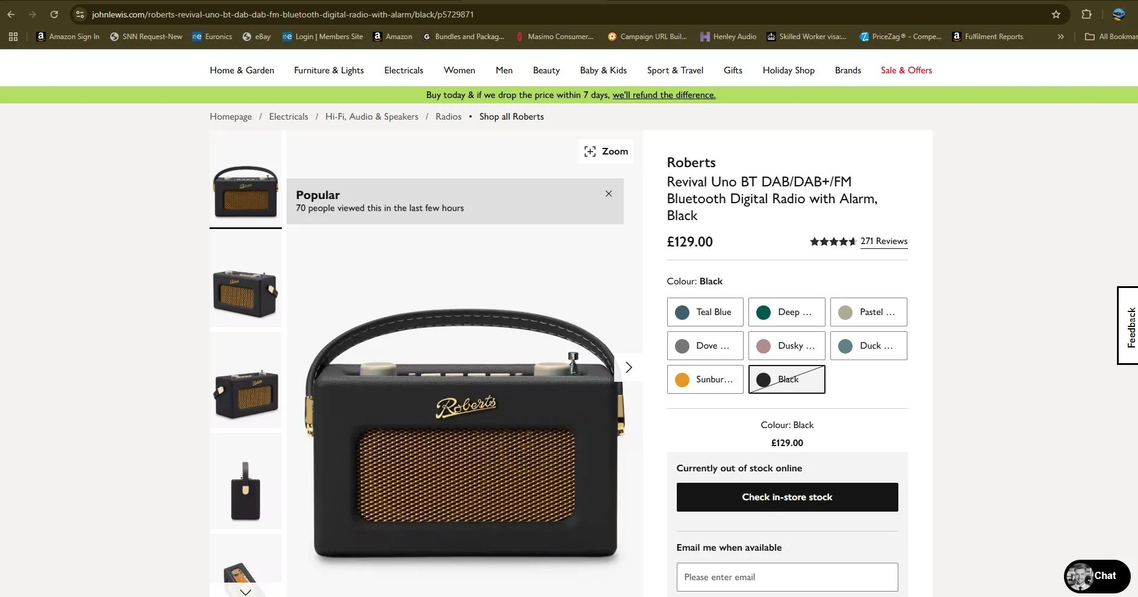This screenshot has height=597, width=1138.
Task: Click the email address input field
Action: (x=787, y=577)
